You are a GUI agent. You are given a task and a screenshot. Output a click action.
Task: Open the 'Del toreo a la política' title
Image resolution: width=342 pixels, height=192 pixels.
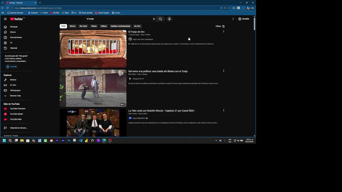(x=158, y=71)
